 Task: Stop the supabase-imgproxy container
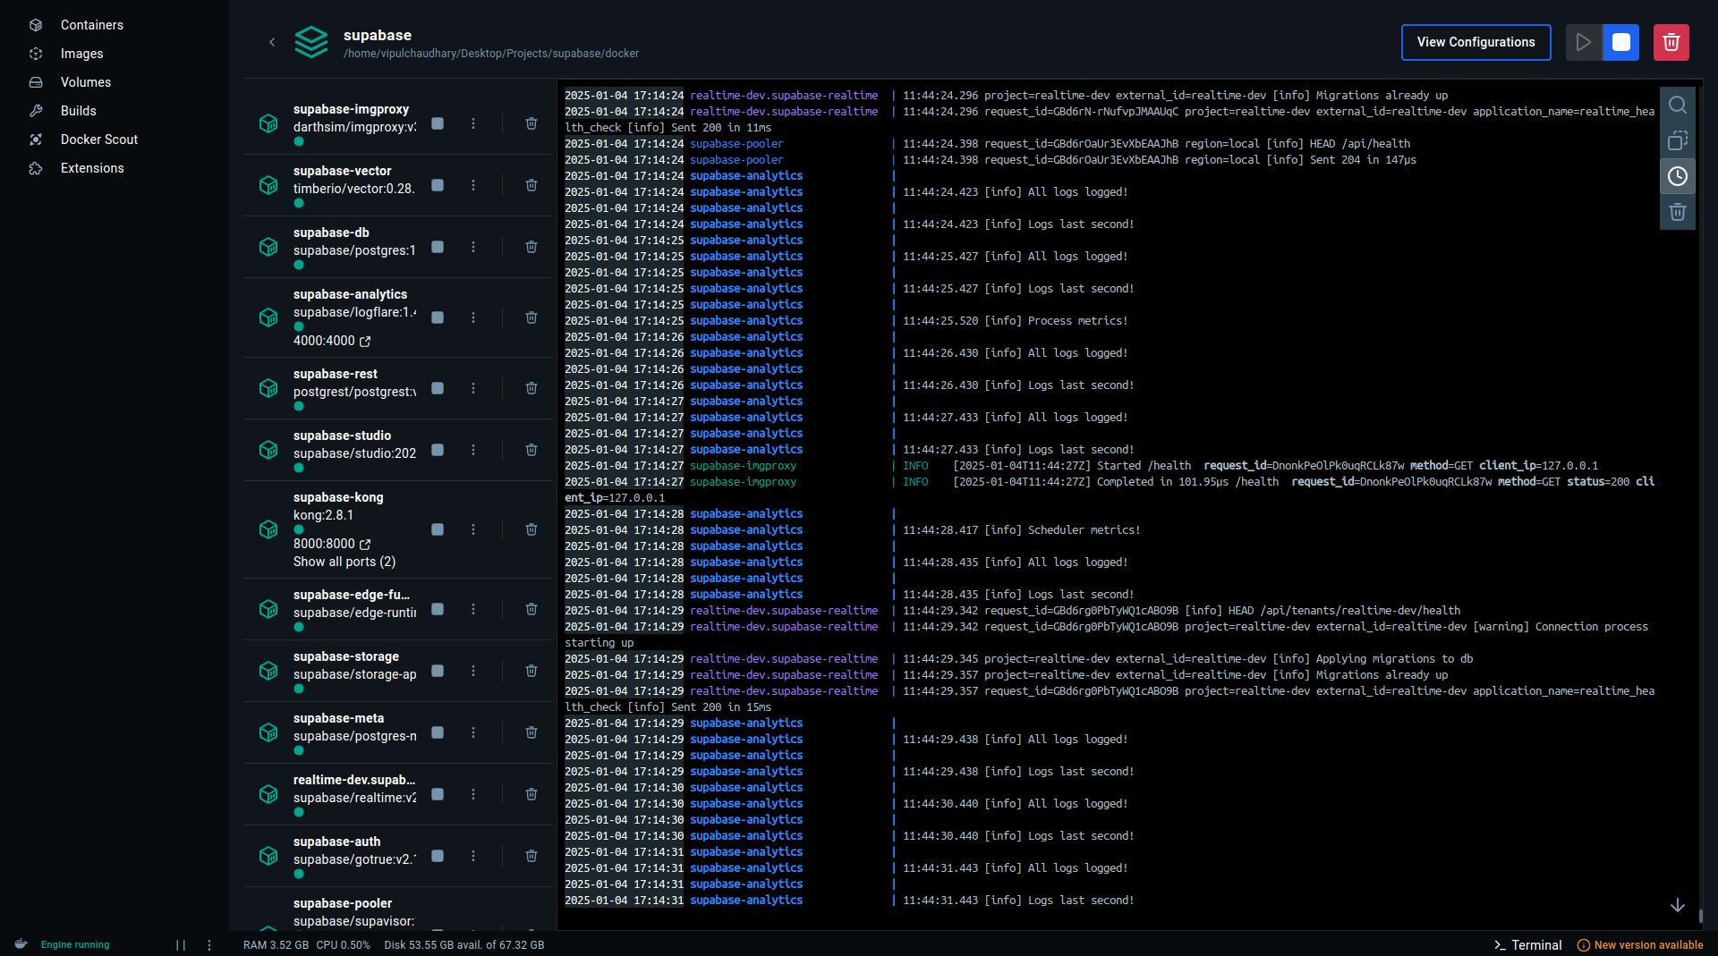[438, 123]
